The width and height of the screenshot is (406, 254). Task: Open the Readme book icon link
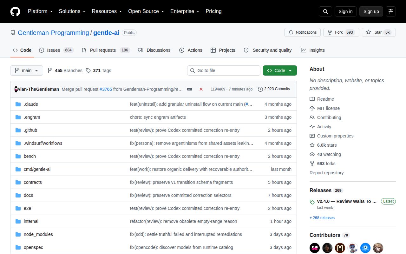322,99
